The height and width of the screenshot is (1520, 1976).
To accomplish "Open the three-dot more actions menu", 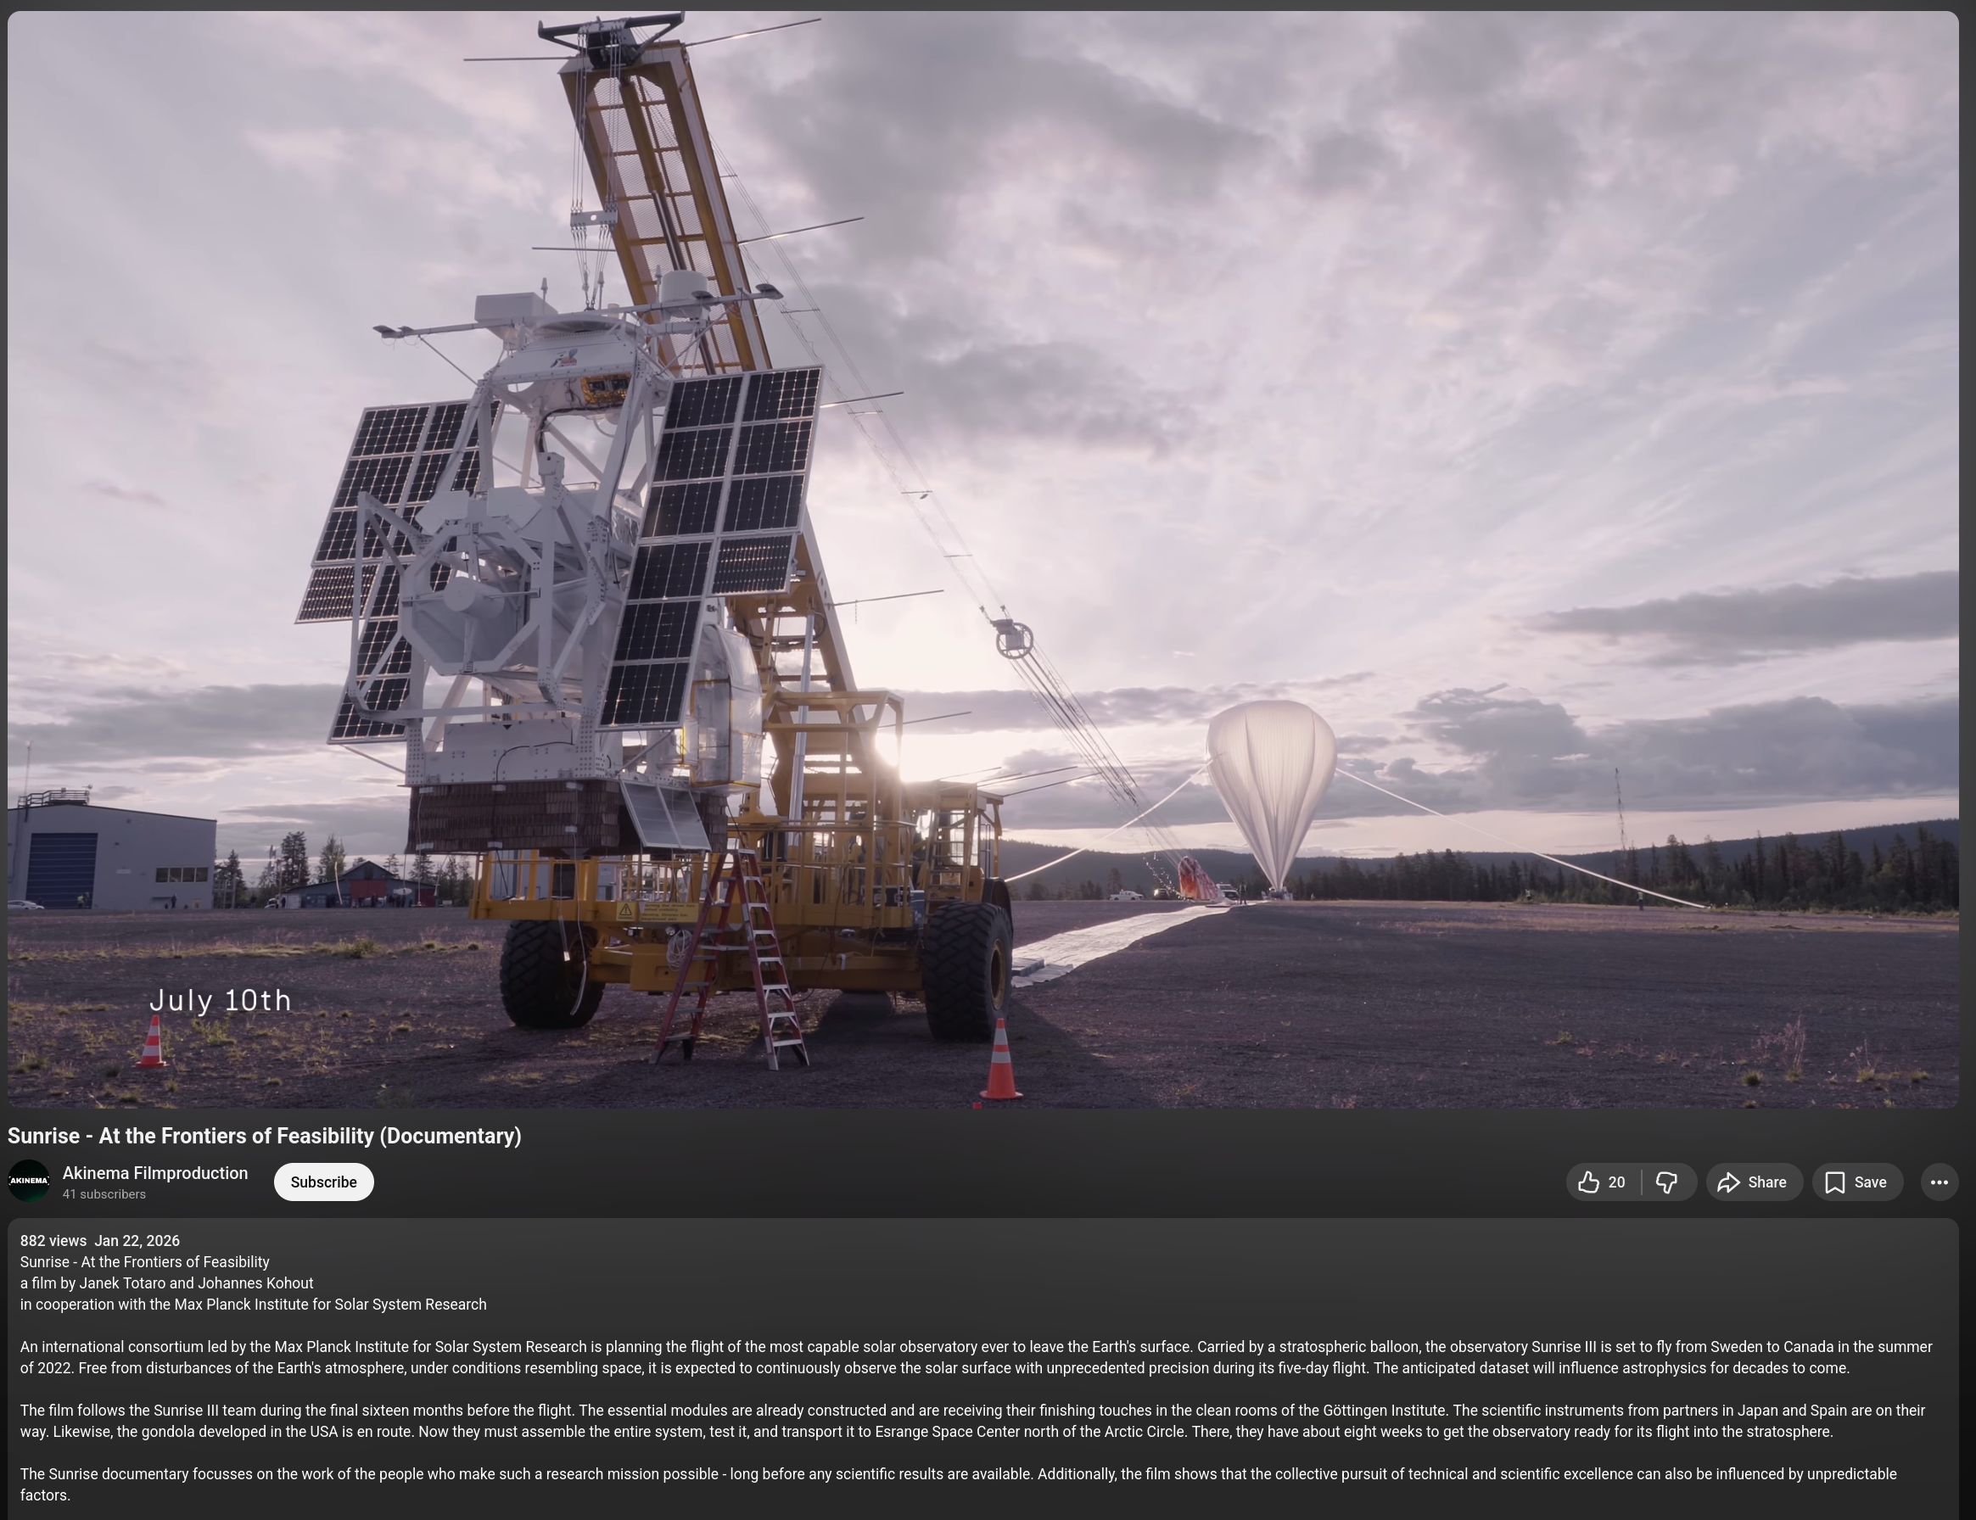I will point(1939,1182).
